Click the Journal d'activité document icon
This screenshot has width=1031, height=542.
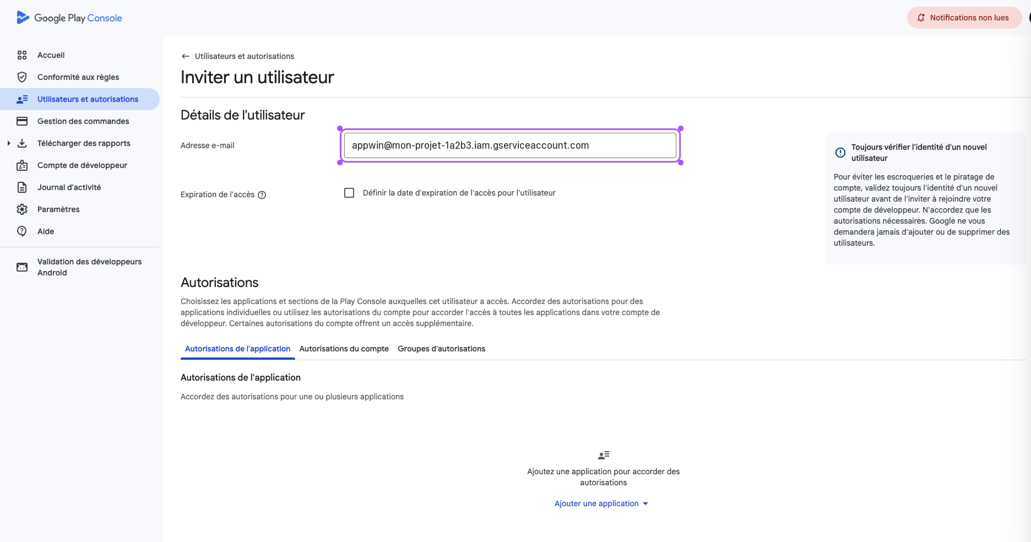point(22,187)
